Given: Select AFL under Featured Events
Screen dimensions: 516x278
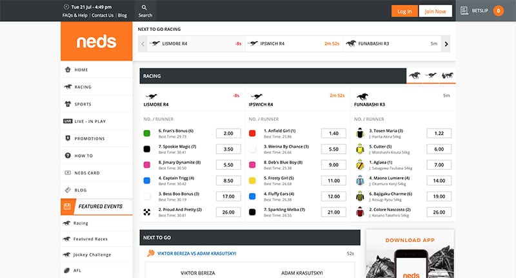Looking at the screenshot, I should click(x=96, y=270).
